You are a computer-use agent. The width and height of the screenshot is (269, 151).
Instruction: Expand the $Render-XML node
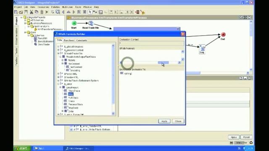tap(58, 77)
